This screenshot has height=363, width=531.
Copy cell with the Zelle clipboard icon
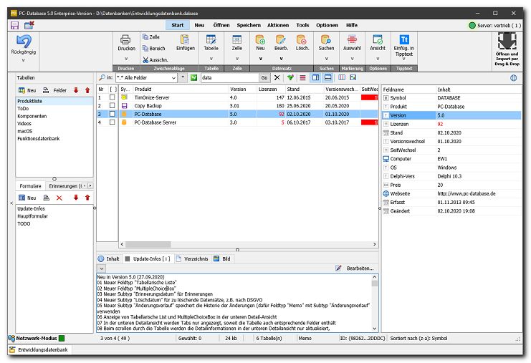point(145,37)
